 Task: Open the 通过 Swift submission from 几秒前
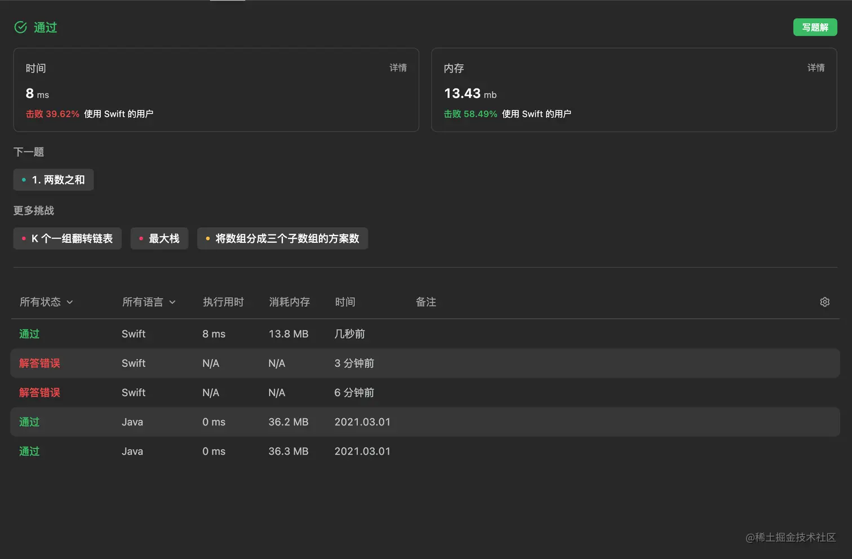tap(425, 334)
